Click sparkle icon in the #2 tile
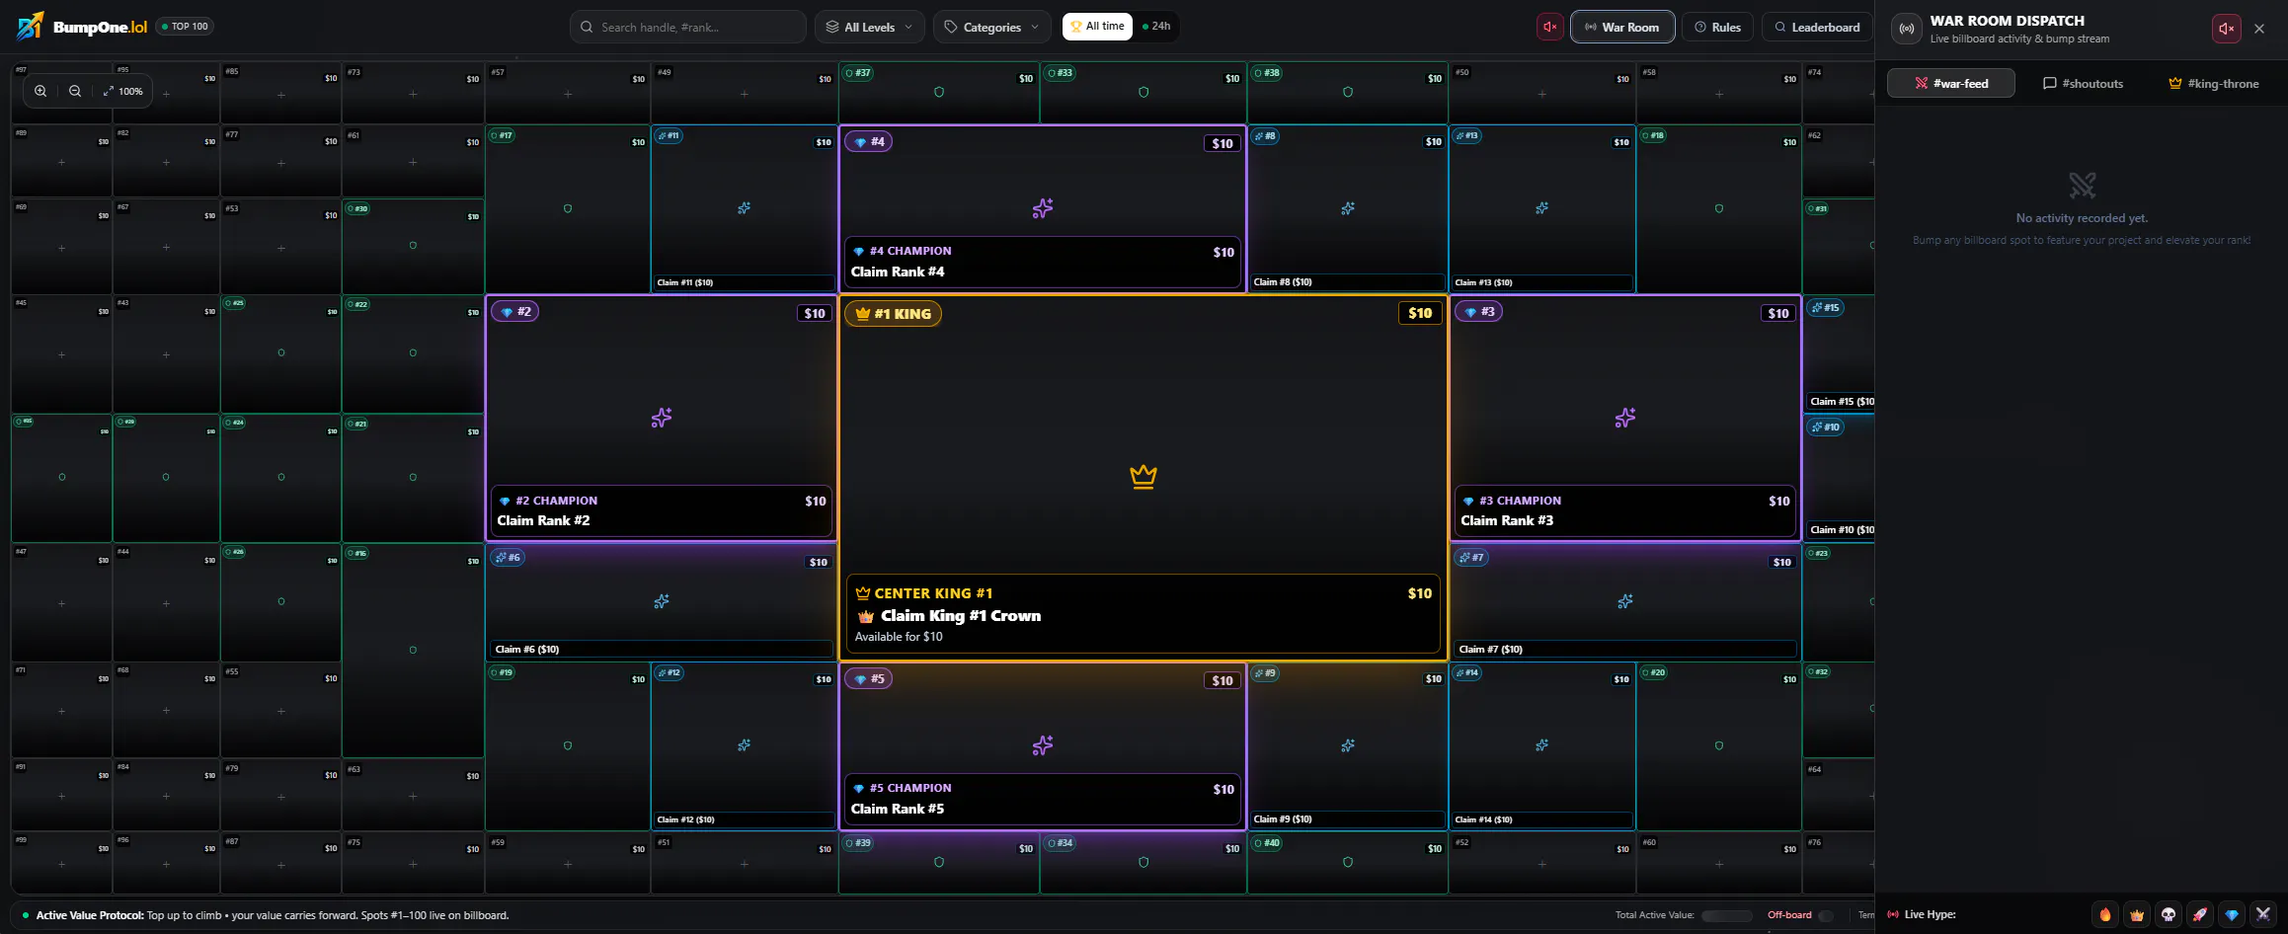This screenshot has height=934, width=2288. [x=662, y=418]
